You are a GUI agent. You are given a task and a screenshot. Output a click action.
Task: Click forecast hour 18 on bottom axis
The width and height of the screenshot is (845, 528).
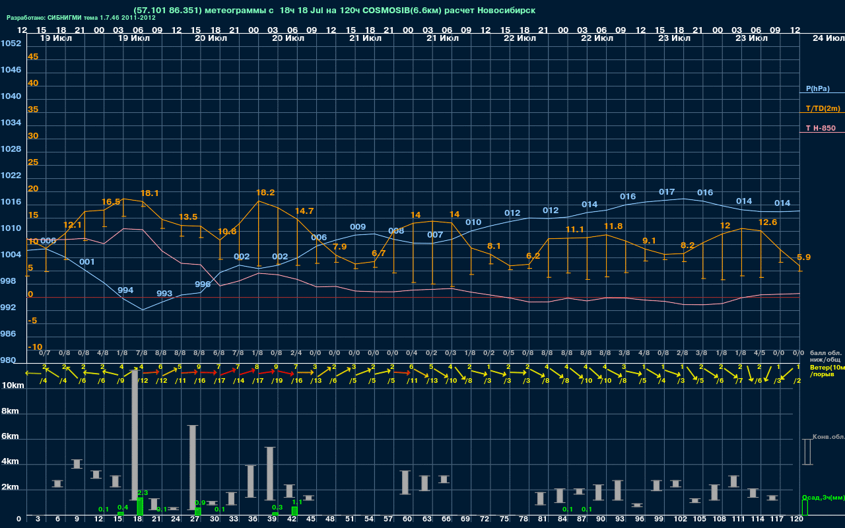137,519
